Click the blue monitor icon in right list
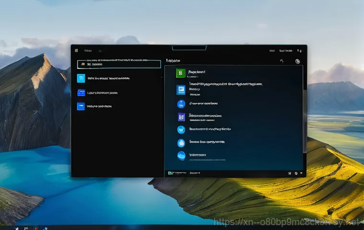The height and width of the screenshot is (230, 364). point(181,89)
